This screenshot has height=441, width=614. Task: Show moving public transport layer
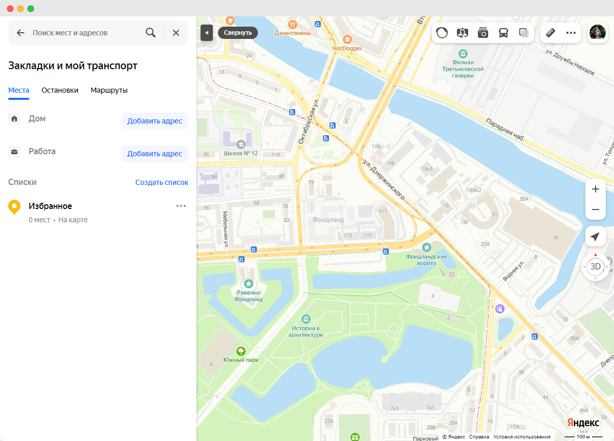503,33
